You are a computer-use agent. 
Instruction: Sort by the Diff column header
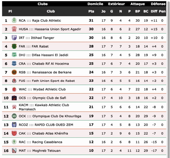coord(154,11)
